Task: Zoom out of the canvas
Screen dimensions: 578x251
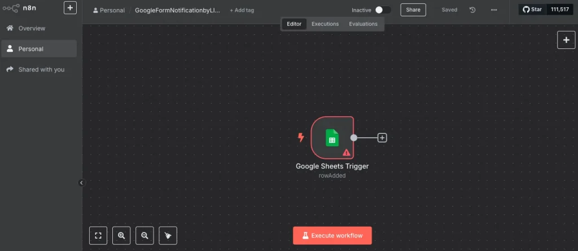Action: click(144, 236)
